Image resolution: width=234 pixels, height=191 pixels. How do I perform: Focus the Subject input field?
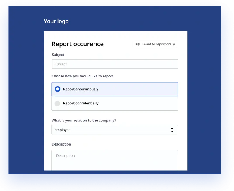click(115, 64)
